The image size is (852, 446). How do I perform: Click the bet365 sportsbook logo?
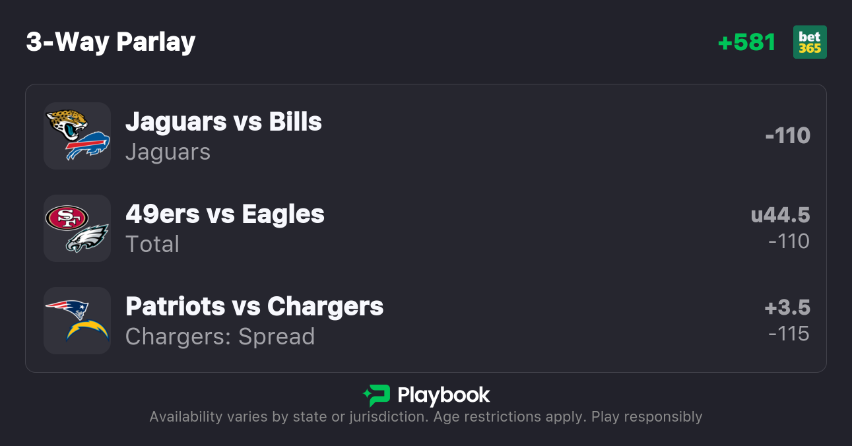tap(810, 42)
